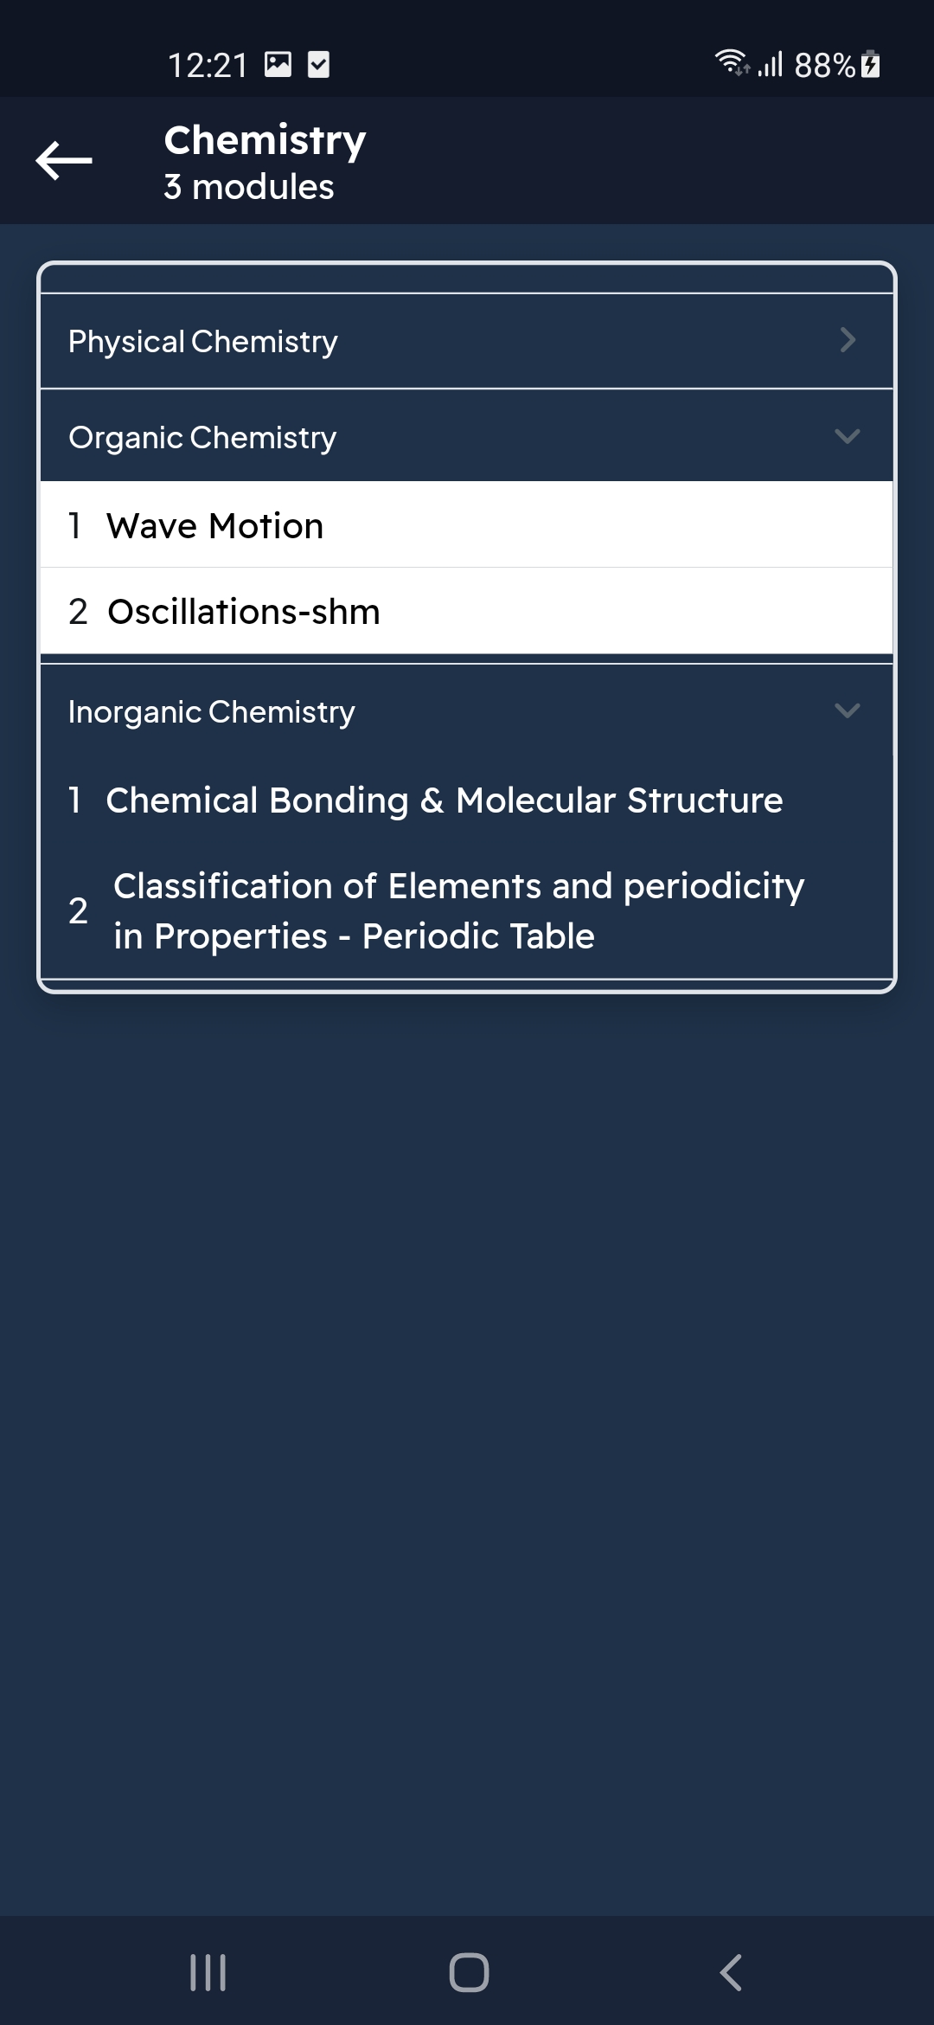Image resolution: width=934 pixels, height=2025 pixels.
Task: Toggle the Organic Chemistry chevron closed
Action: pyautogui.click(x=848, y=437)
